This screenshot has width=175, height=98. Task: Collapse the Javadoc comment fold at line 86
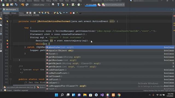(x=11, y=66)
